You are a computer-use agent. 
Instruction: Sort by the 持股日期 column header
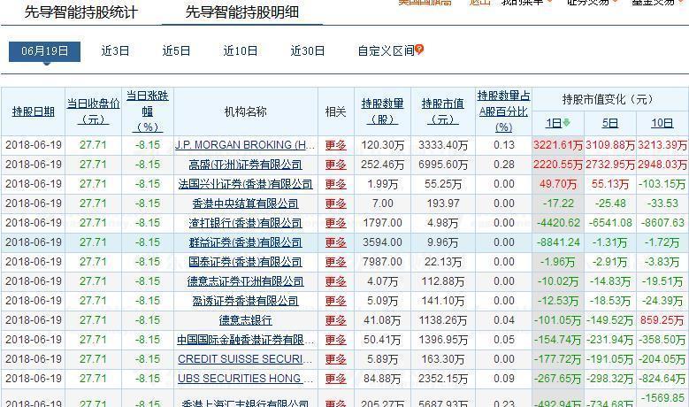pyautogui.click(x=34, y=111)
